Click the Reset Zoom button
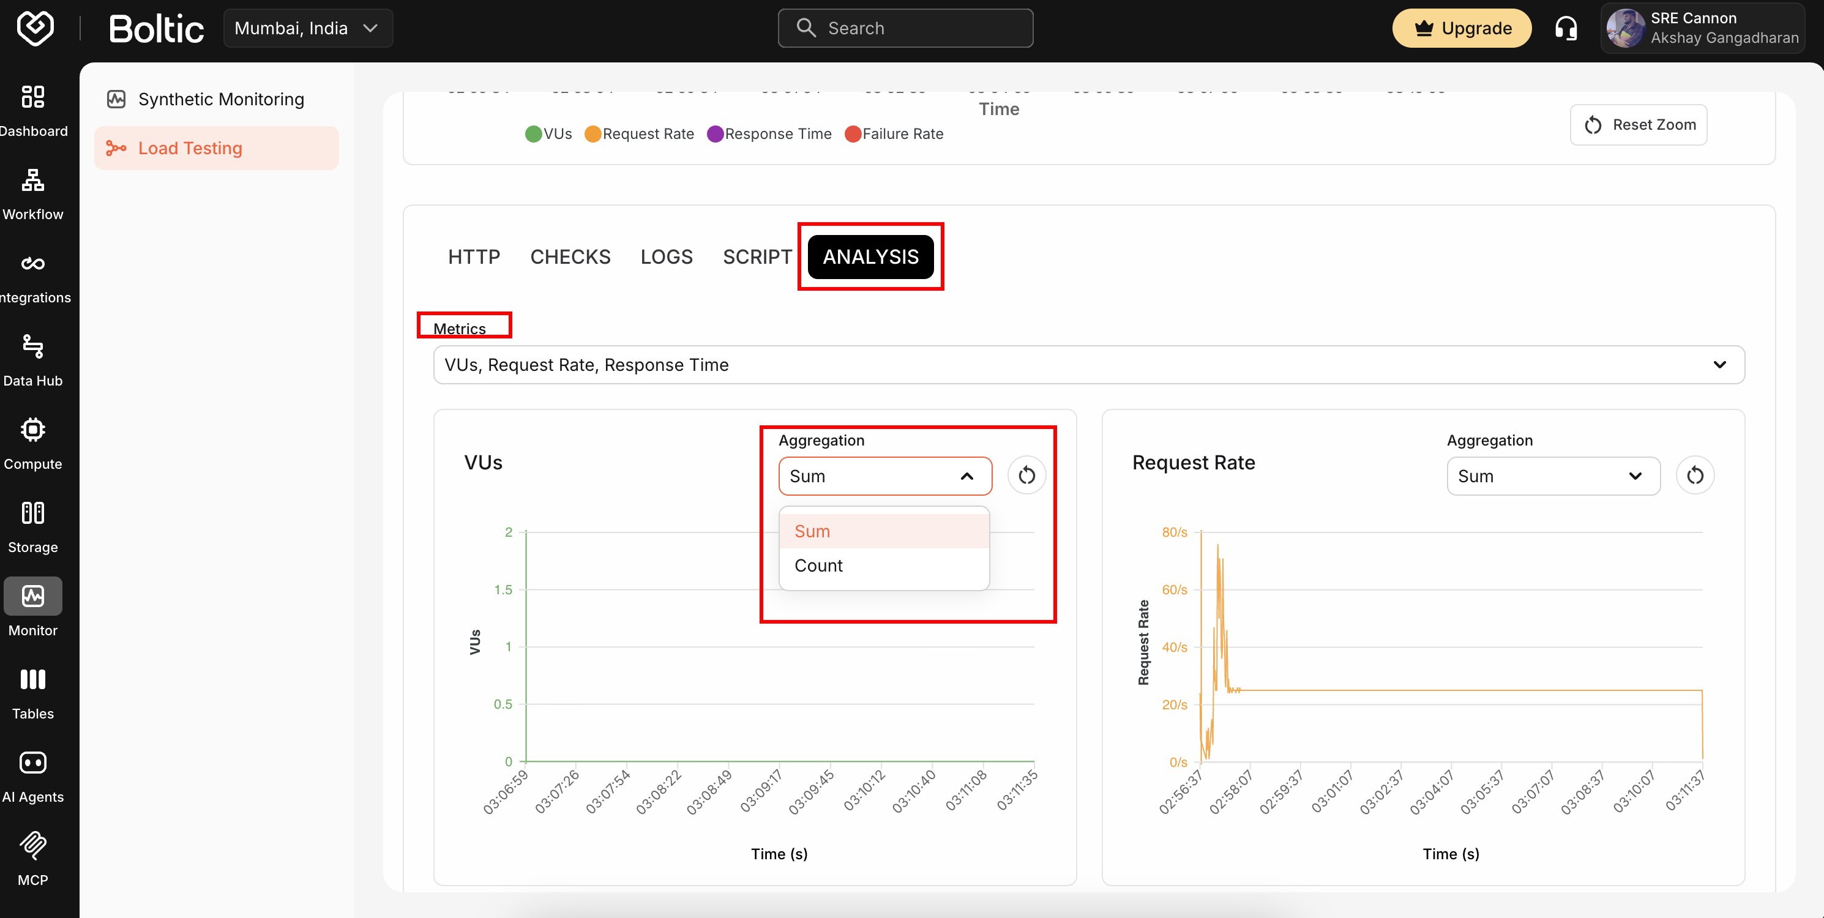 (1639, 125)
